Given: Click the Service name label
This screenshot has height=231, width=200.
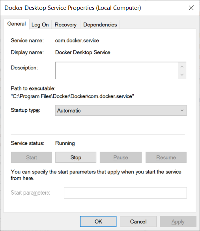Looking at the screenshot, I should (27, 41).
